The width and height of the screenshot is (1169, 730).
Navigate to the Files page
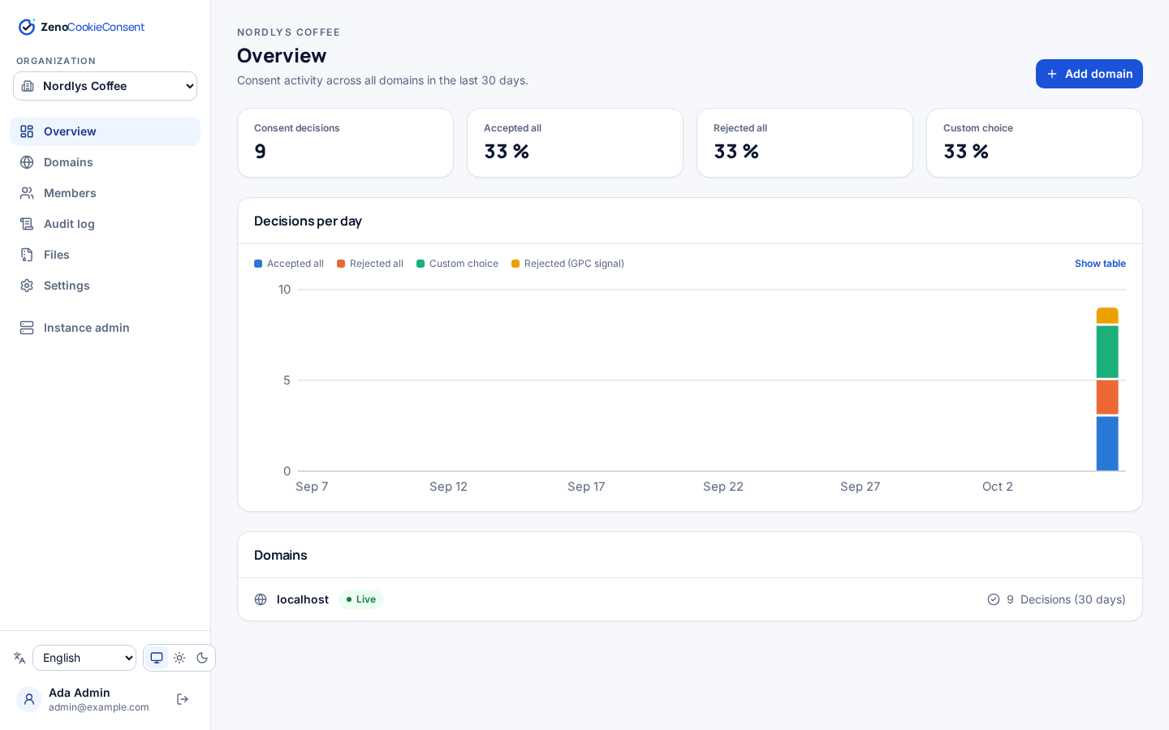(x=105, y=255)
